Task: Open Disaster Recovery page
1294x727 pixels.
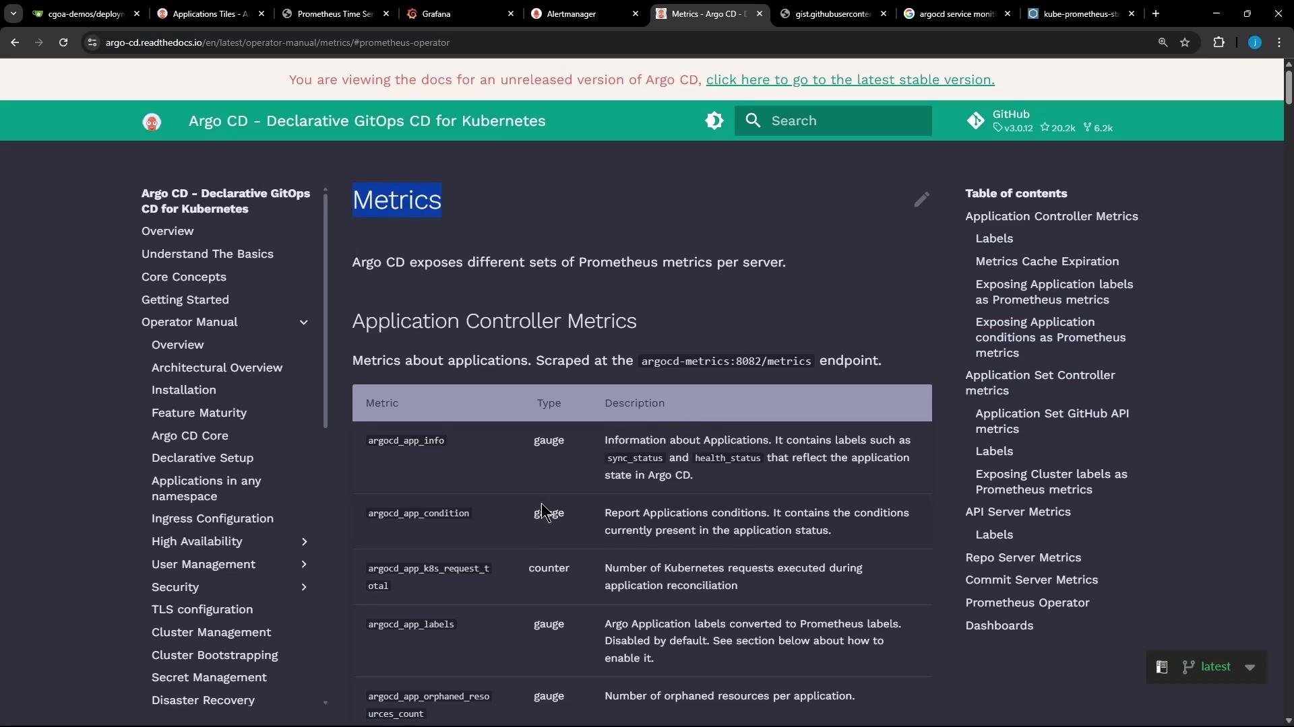Action: (x=203, y=700)
